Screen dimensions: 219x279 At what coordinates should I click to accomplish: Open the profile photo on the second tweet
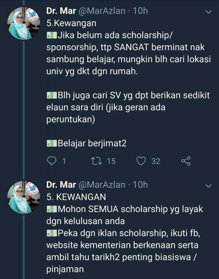coord(24,197)
